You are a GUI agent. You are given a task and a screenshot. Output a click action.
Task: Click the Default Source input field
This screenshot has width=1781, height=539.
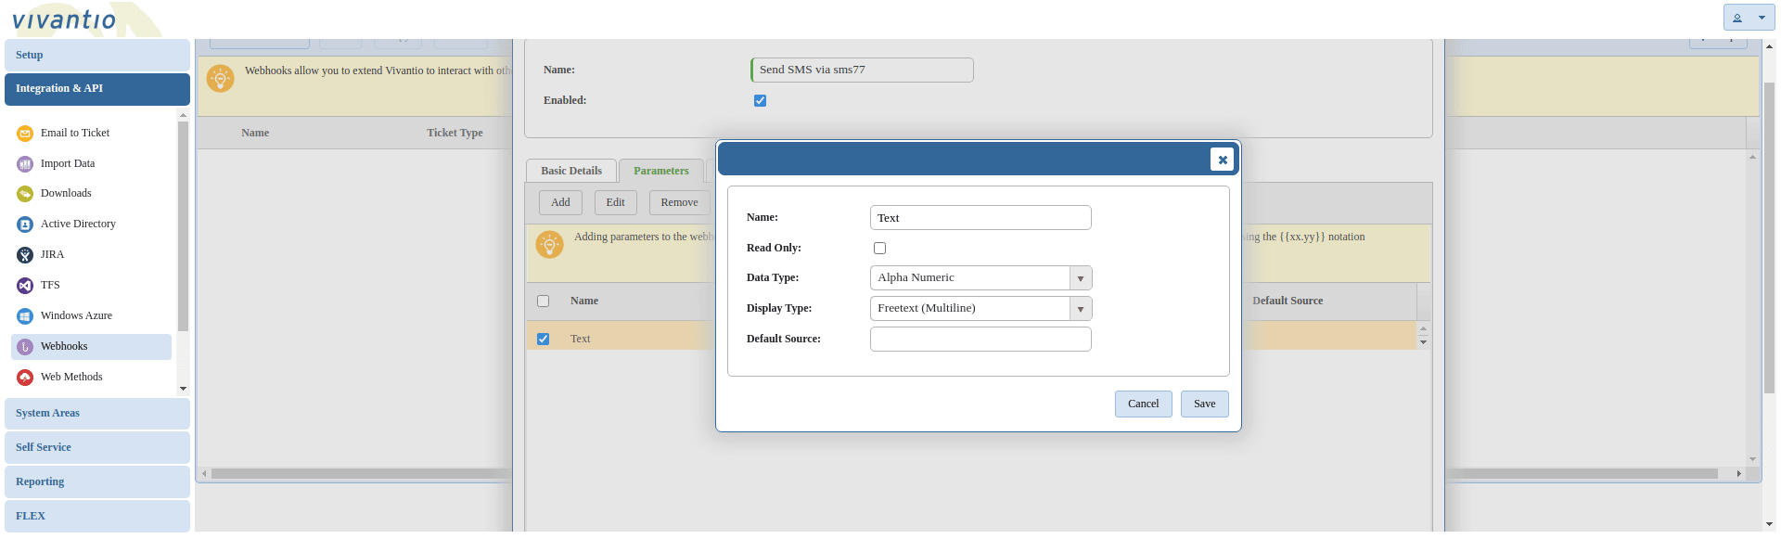point(980,340)
